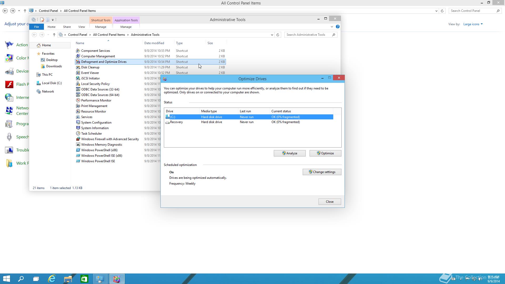Viewport: 505px width, 284px height.
Task: Open taskbar Search magnifier icon
Action: (21, 279)
